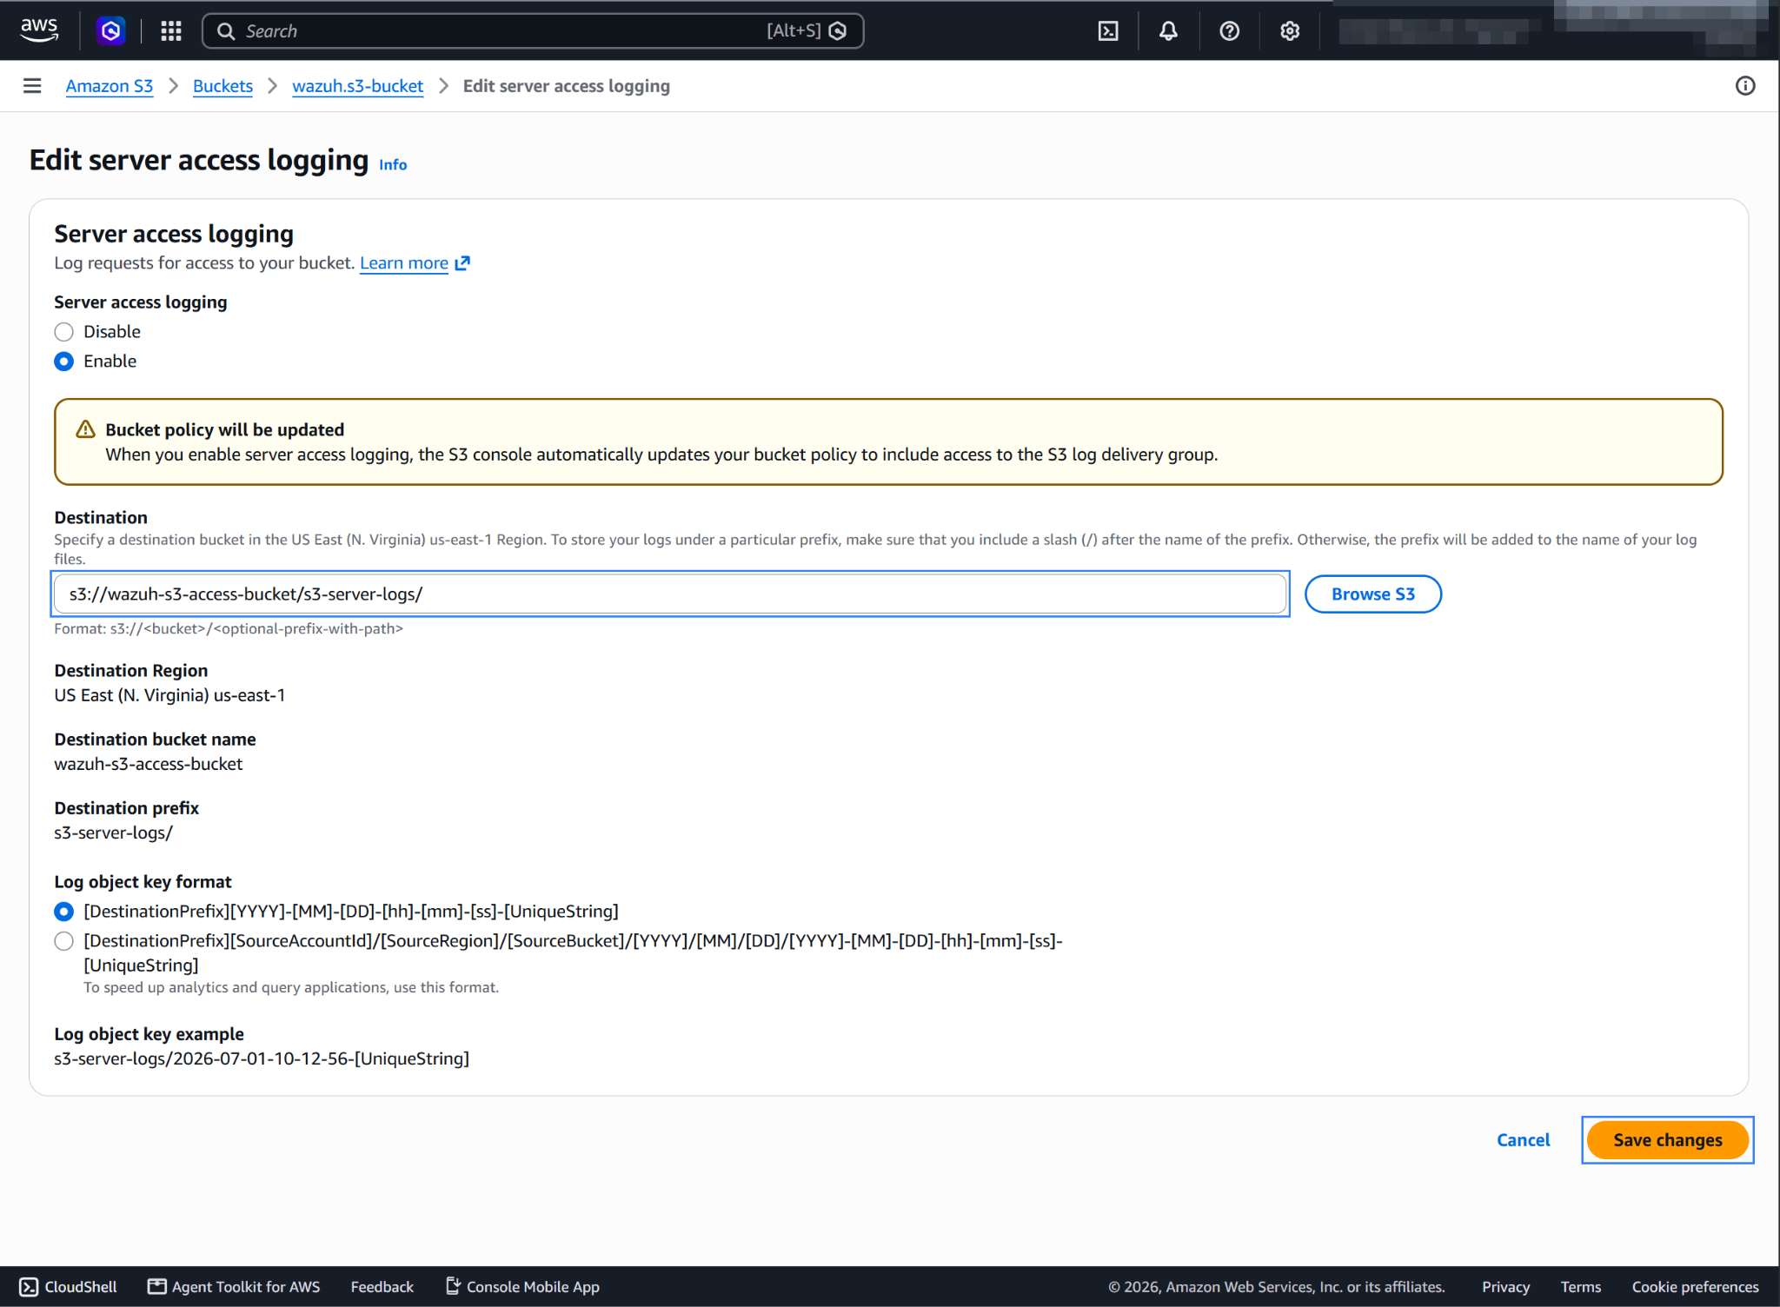Click the external link icon beside Learn more
Screen dimensions: 1780x1307
pos(462,263)
